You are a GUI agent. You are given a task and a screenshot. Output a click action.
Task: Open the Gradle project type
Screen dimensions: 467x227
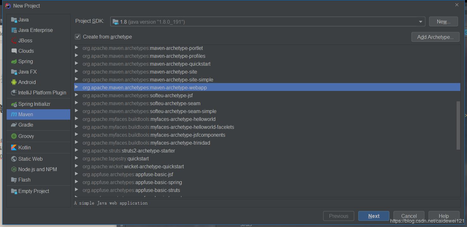pos(25,125)
